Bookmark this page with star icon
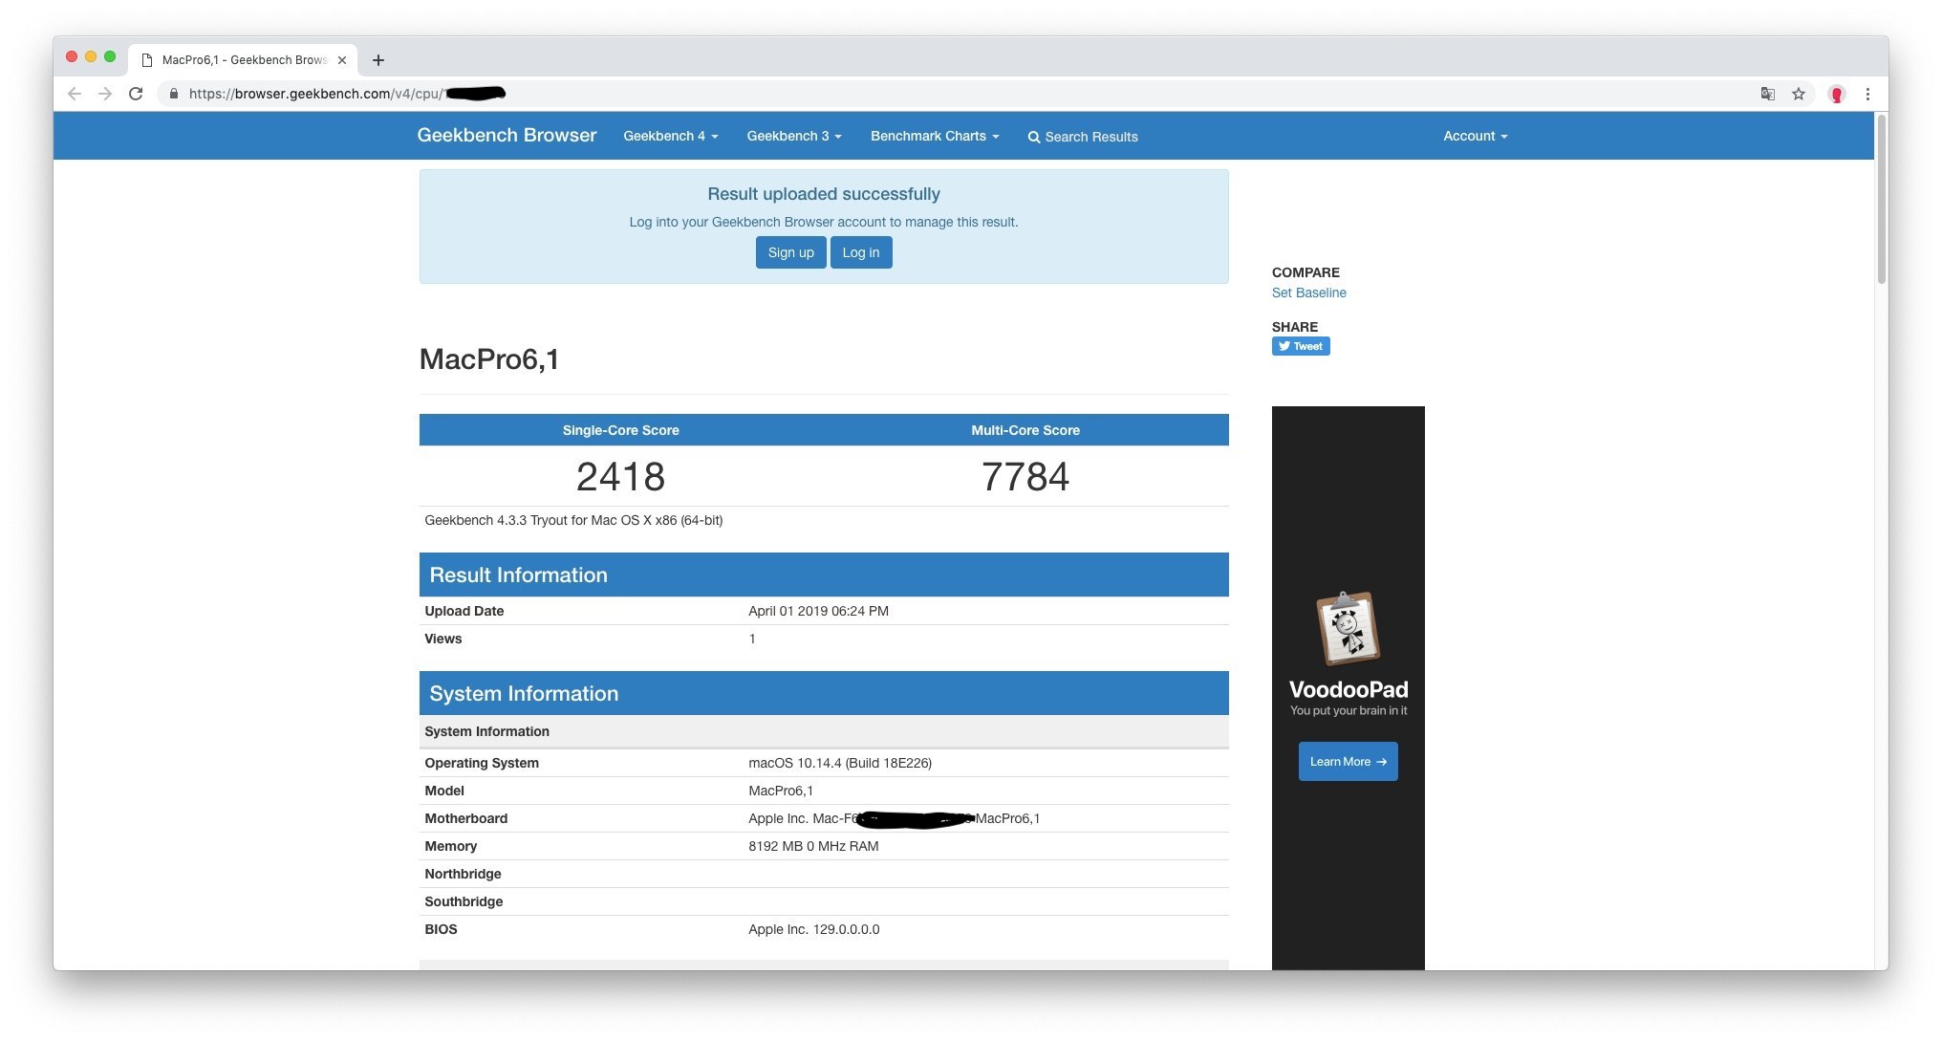The image size is (1942, 1041). tap(1799, 94)
